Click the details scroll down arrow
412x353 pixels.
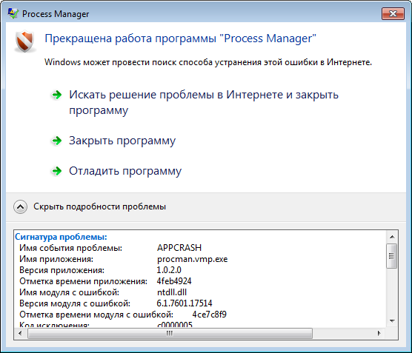pos(392,320)
